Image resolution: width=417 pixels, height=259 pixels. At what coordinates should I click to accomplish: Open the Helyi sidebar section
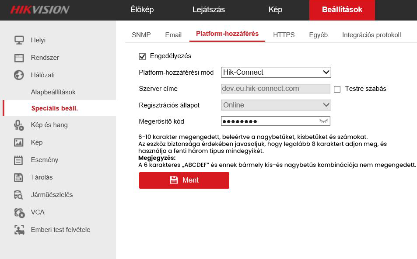pyautogui.click(x=38, y=40)
